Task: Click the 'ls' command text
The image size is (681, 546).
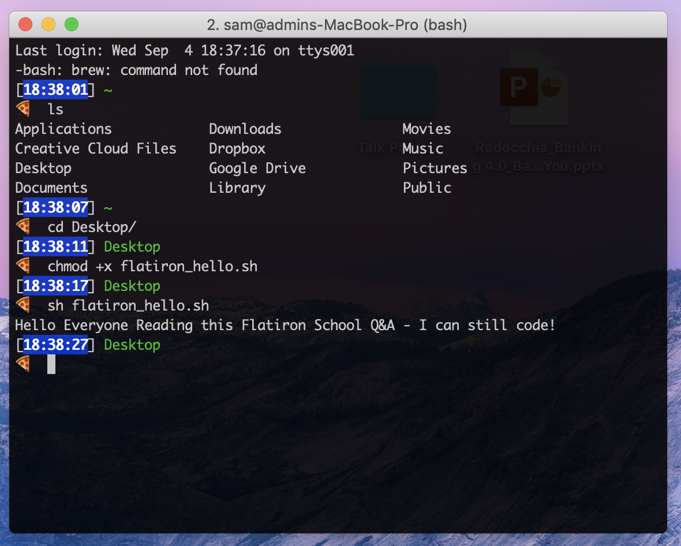Action: pos(55,109)
